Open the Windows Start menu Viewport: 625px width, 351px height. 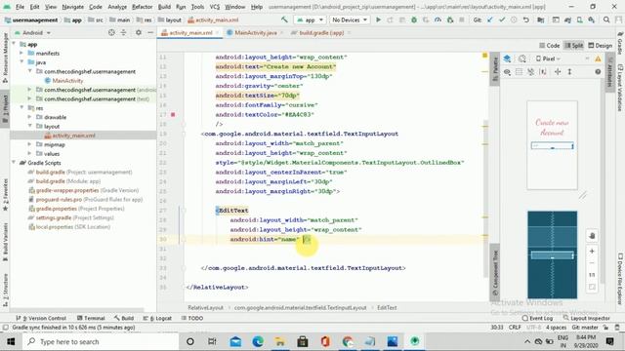11,341
